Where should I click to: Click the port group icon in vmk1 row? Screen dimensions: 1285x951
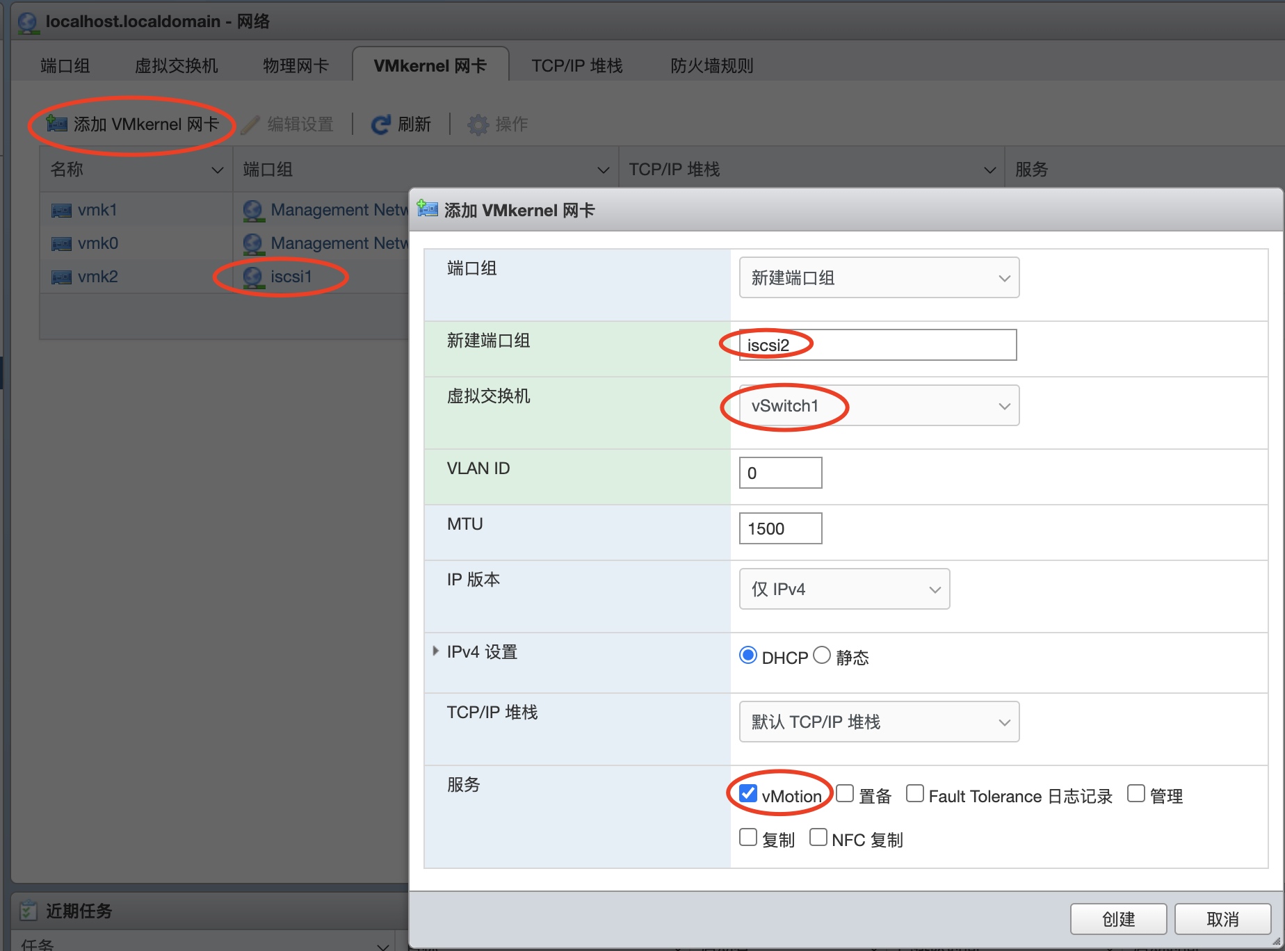pyautogui.click(x=253, y=210)
